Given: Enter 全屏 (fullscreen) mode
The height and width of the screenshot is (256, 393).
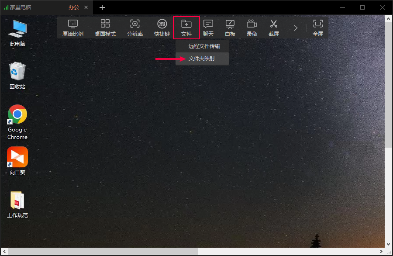Looking at the screenshot, I should 318,28.
